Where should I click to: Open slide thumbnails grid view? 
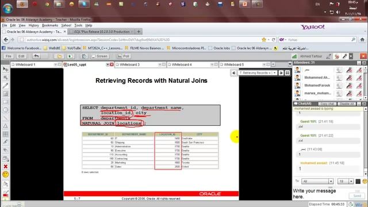(287, 73)
